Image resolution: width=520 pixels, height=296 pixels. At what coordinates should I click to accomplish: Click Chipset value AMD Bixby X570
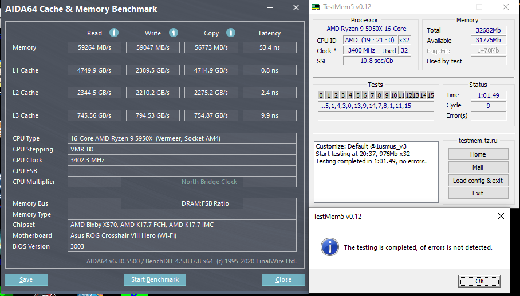pyautogui.click(x=182, y=225)
